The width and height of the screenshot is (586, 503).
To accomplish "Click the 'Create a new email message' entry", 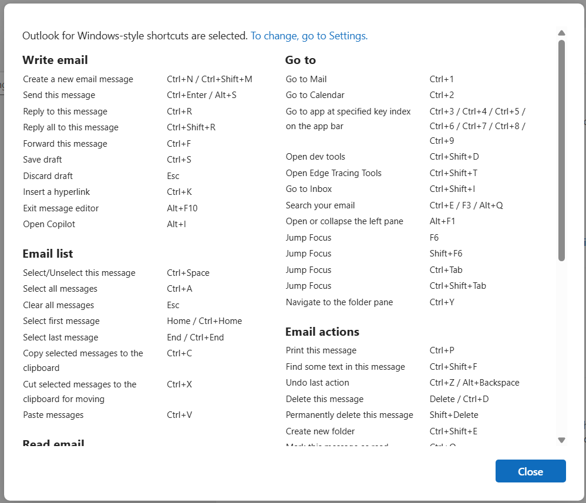I will (x=78, y=79).
